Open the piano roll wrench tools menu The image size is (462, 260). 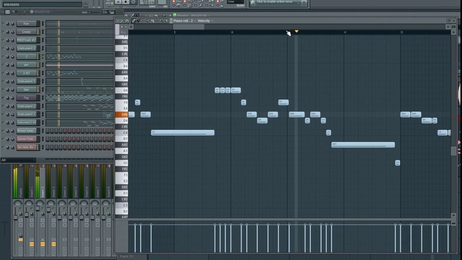[122, 21]
